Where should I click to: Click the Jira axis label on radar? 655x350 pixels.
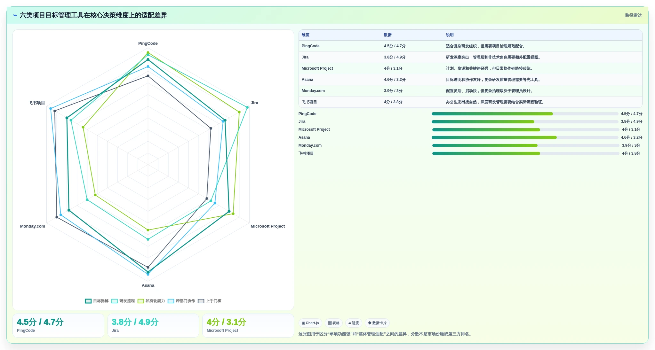[x=254, y=103]
